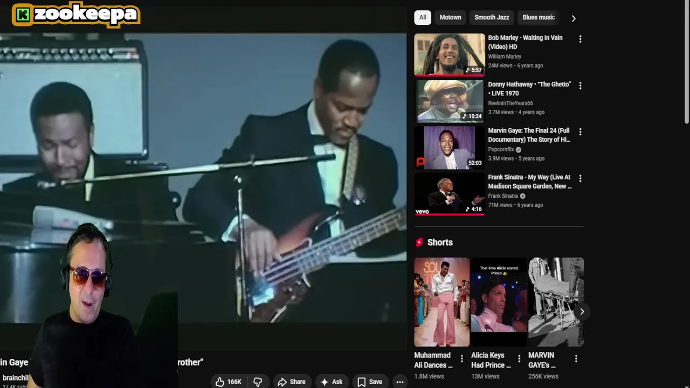Show next Shorts with the arrow button
690x388 pixels.
[582, 311]
